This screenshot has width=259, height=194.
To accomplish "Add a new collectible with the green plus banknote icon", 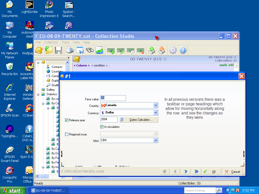I will [x=111, y=51].
